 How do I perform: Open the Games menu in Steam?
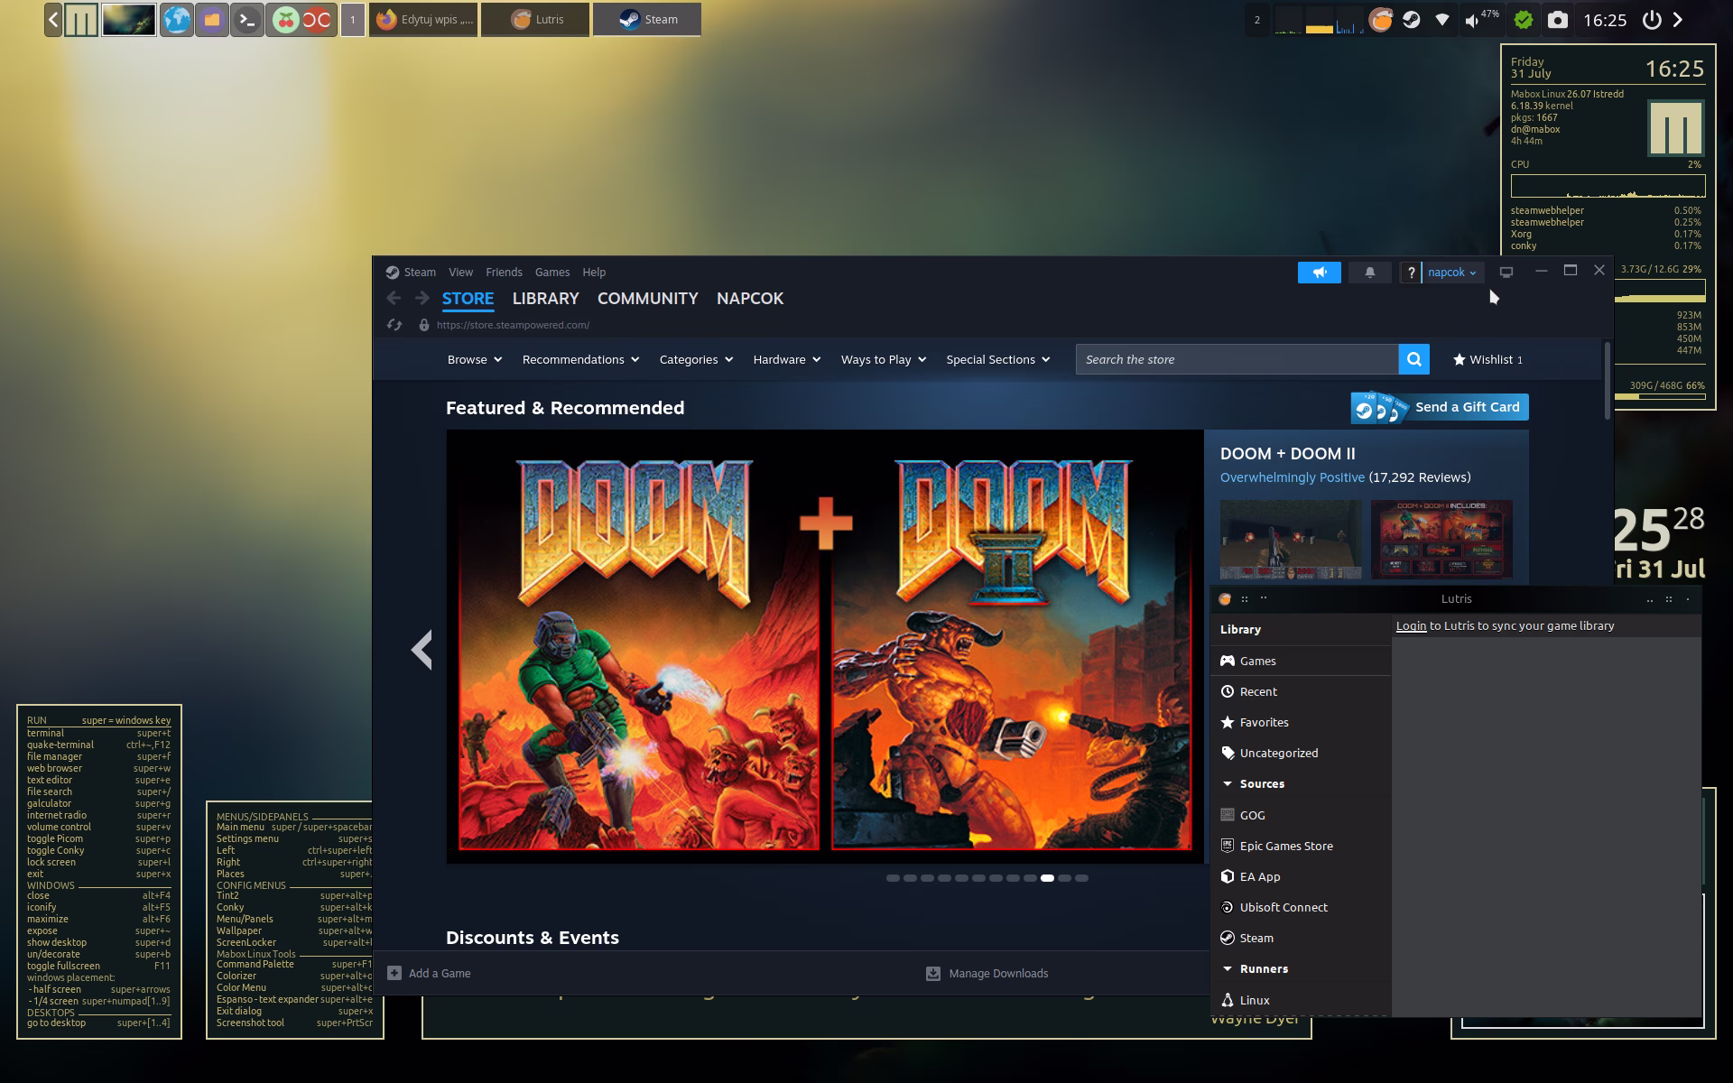pyautogui.click(x=552, y=273)
